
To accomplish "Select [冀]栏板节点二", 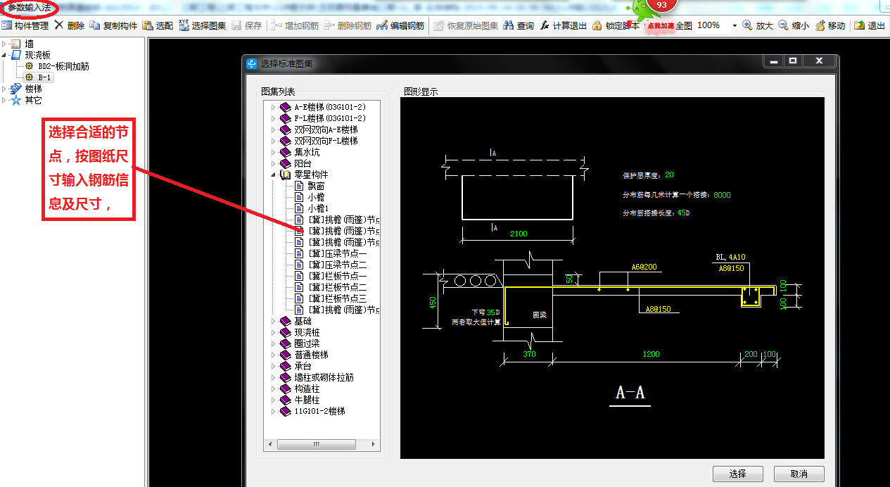I will (x=338, y=287).
